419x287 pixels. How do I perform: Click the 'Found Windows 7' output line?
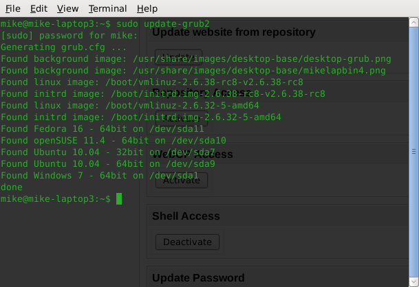tap(99, 175)
